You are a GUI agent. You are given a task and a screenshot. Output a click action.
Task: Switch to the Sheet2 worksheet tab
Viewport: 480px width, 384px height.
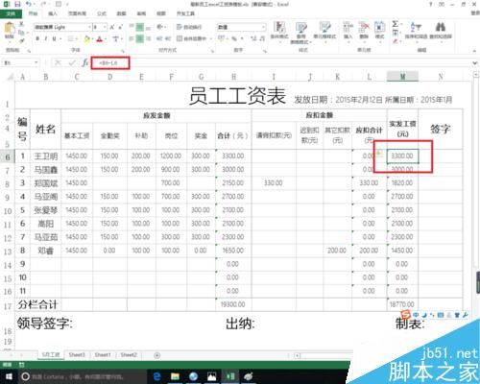click(x=129, y=355)
